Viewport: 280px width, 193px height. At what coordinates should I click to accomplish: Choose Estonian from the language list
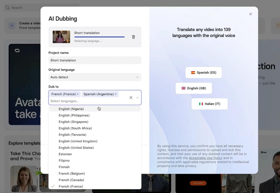pos(65,154)
